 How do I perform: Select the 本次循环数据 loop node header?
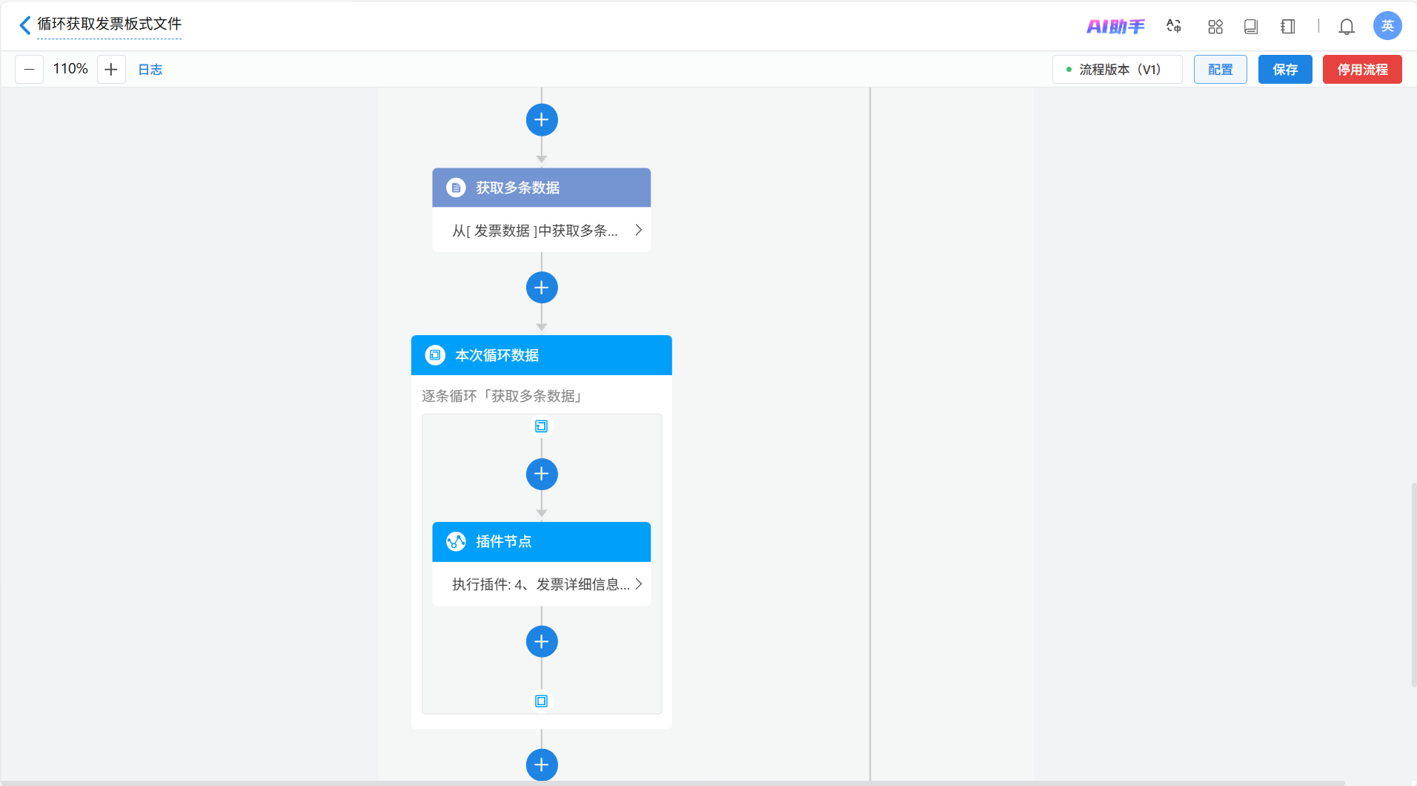pyautogui.click(x=541, y=355)
